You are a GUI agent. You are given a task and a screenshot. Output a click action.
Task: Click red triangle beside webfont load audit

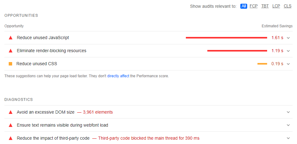click(11, 125)
